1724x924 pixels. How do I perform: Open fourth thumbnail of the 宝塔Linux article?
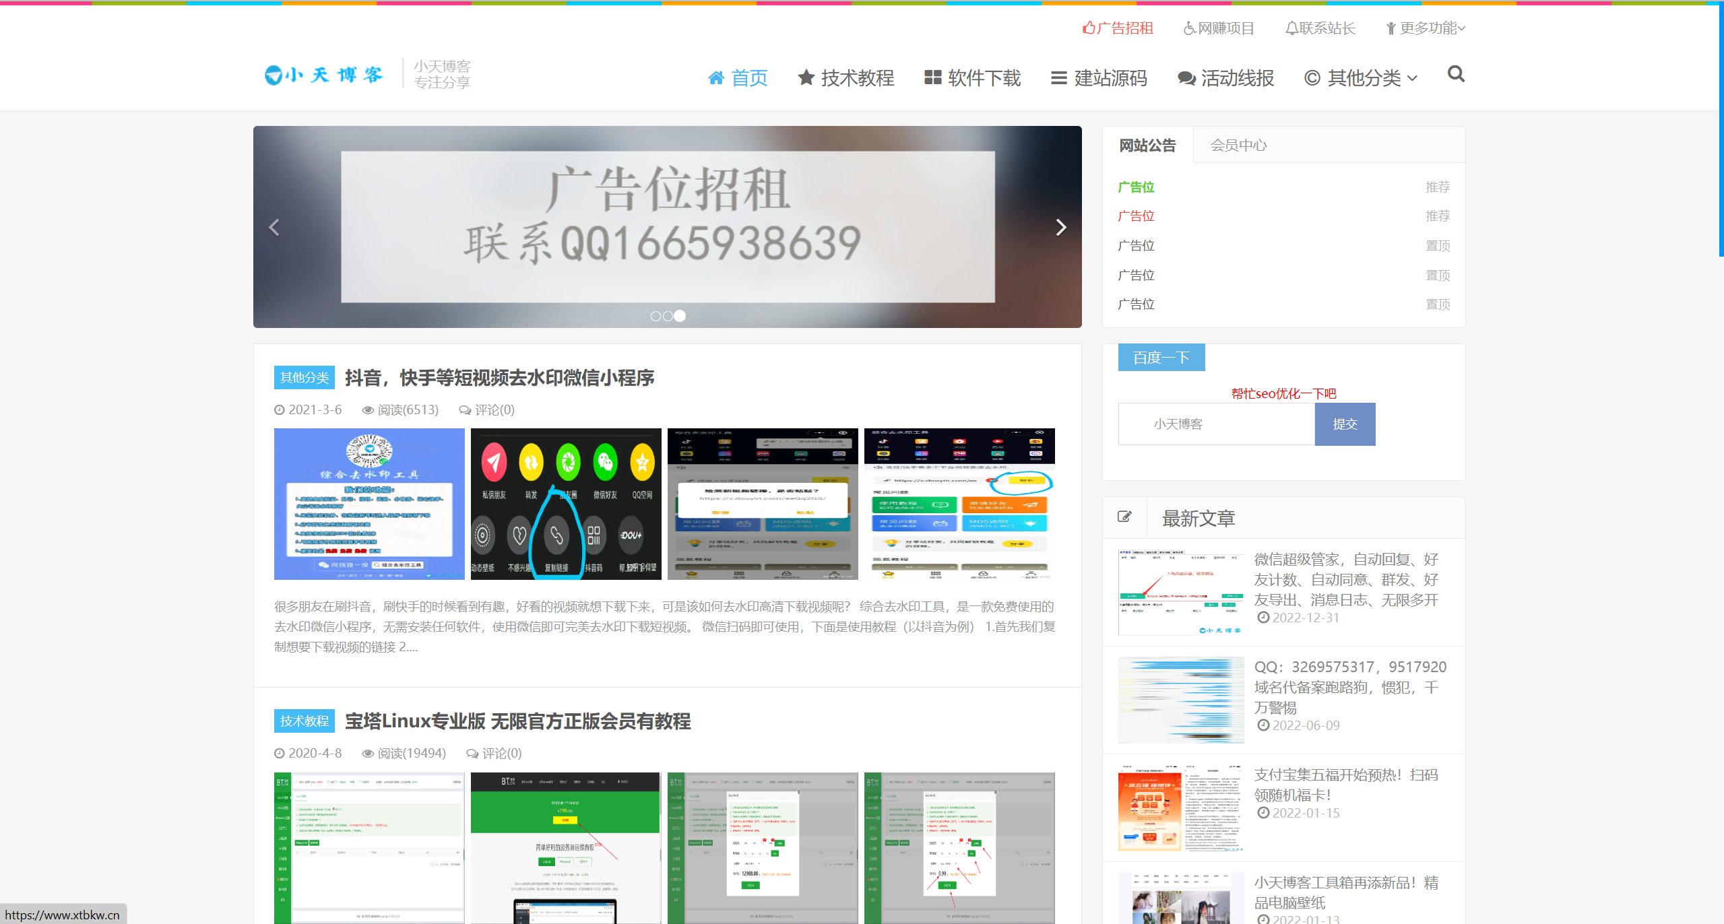coord(959,848)
